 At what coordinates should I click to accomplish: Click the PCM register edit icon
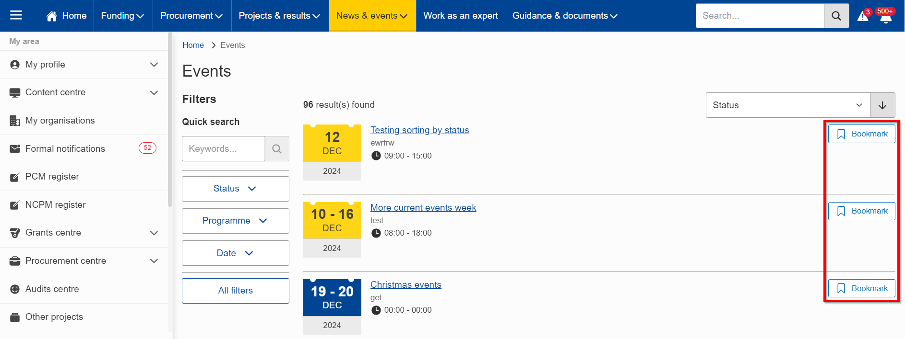pos(15,177)
